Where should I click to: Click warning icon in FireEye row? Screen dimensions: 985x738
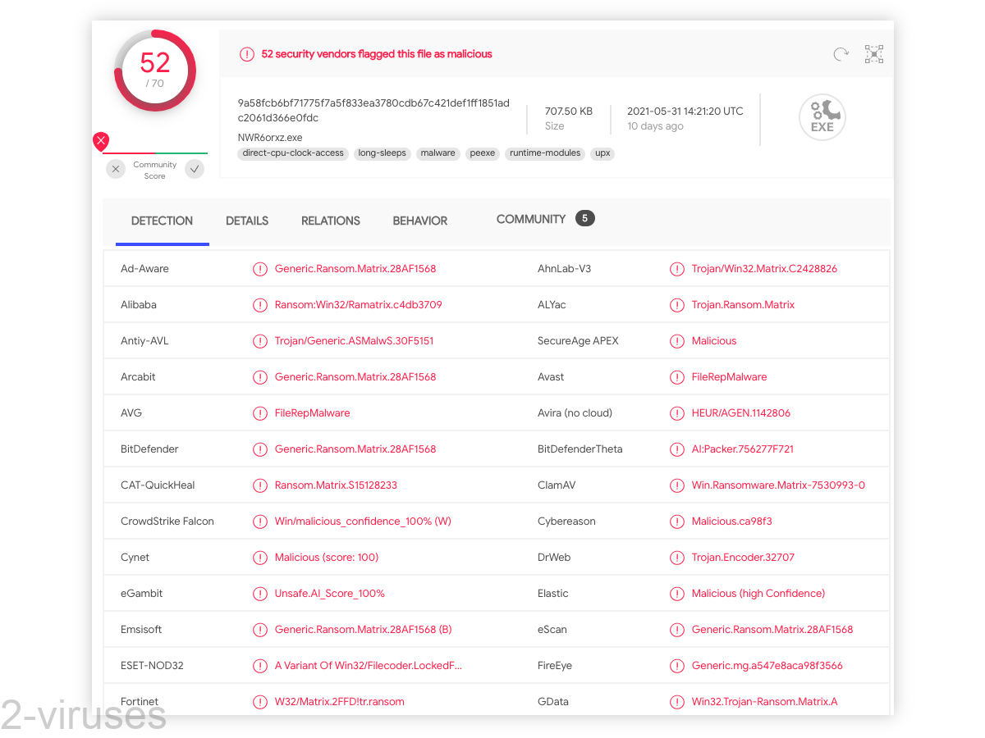coord(677,666)
